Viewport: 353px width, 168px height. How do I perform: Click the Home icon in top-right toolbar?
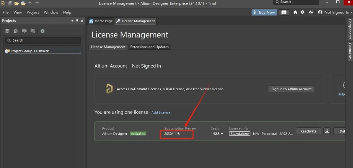[295, 12]
